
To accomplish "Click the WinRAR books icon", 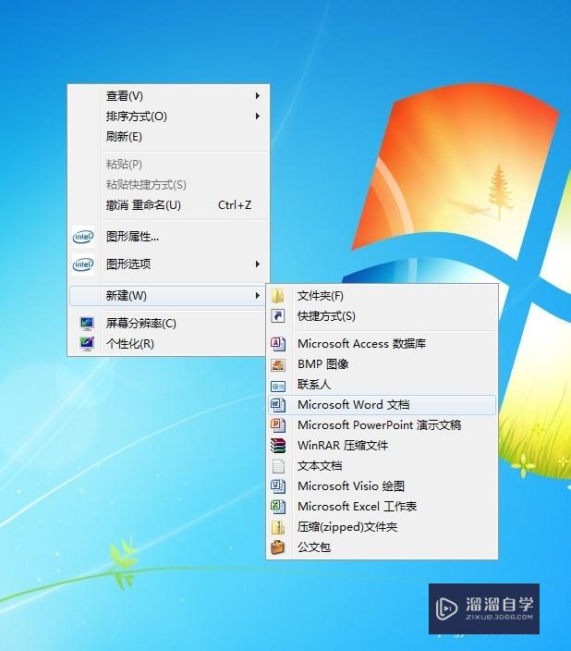I will [x=278, y=446].
